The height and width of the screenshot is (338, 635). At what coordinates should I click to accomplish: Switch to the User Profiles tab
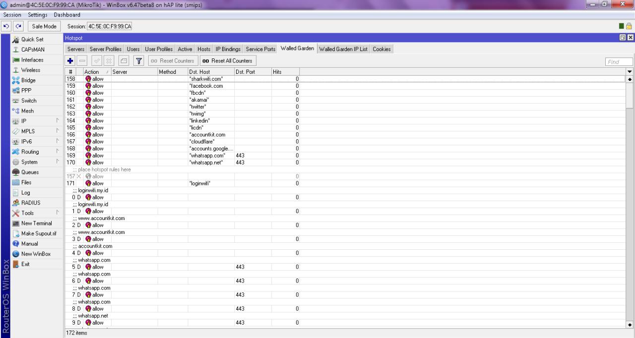pyautogui.click(x=159, y=49)
